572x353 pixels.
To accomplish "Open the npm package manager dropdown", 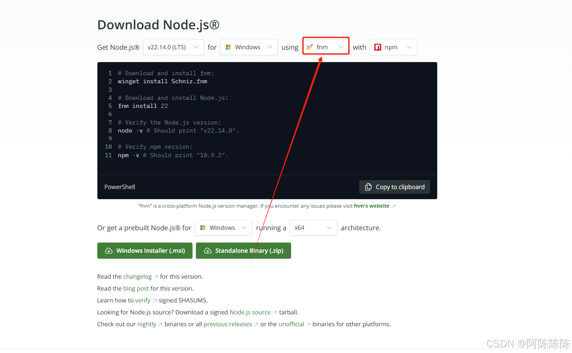I will click(394, 47).
